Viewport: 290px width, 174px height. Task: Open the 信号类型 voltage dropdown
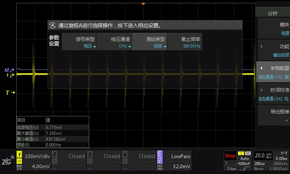(79, 42)
